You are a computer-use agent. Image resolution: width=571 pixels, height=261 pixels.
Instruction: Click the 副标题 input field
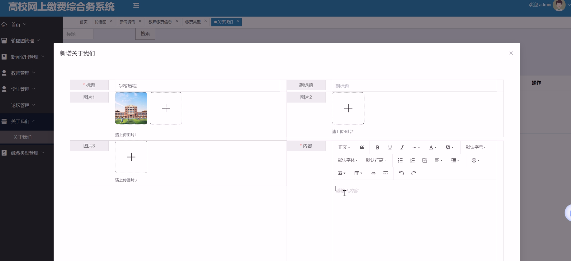(414, 86)
